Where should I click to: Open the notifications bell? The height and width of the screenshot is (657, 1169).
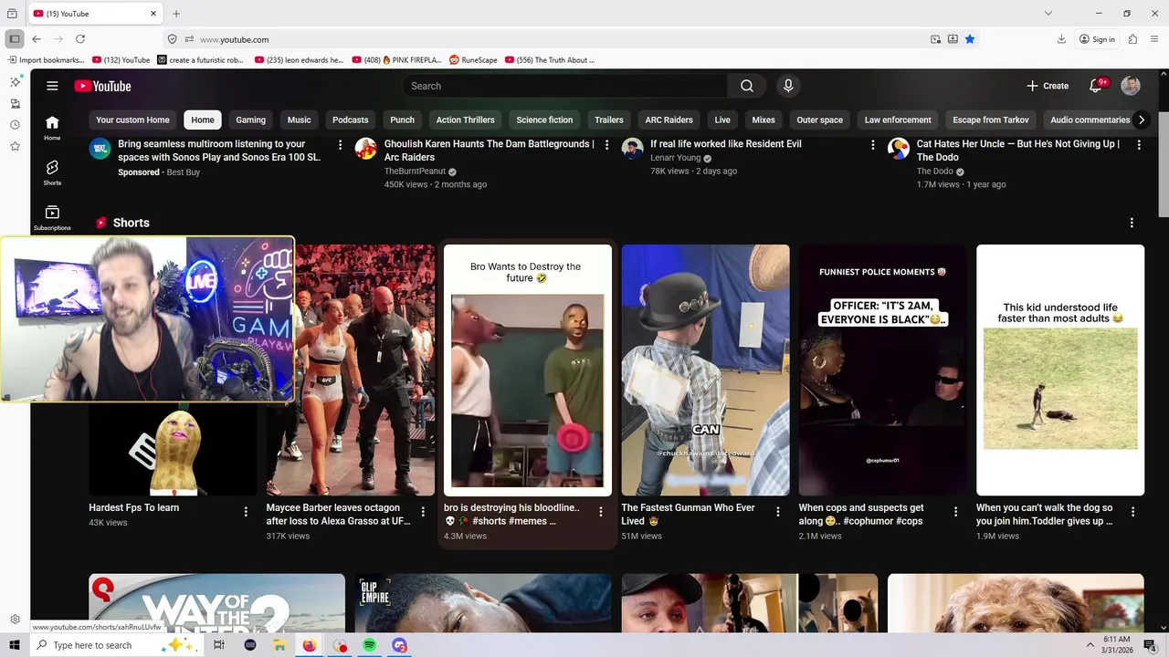1096,86
